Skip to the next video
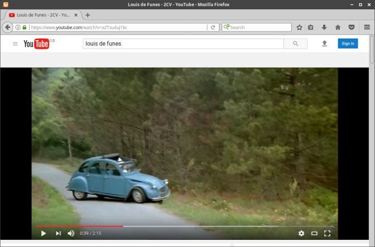Screen dimensions: 375x247 coord(58,233)
